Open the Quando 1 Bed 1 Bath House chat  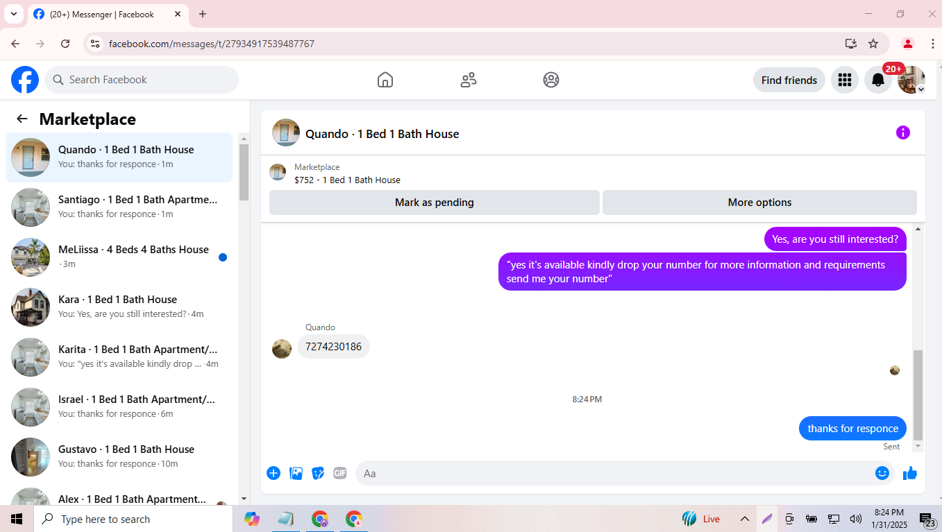[119, 157]
